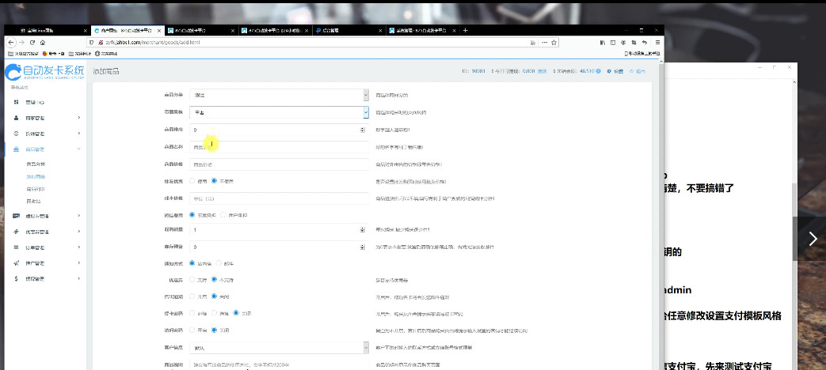Click the stock warning spinner arrows
826x370 pixels.
(363, 247)
